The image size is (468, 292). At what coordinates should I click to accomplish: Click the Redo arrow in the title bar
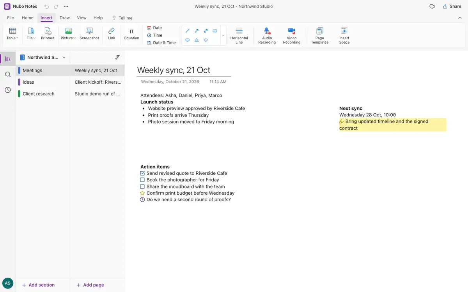click(x=56, y=7)
